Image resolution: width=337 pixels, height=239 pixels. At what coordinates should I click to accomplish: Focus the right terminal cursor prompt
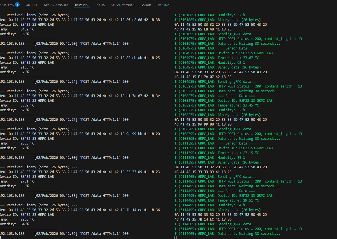click(175, 237)
